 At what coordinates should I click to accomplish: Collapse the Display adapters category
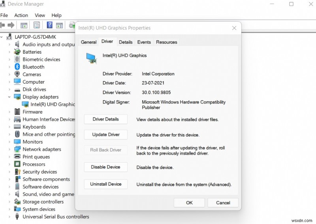(x=9, y=97)
